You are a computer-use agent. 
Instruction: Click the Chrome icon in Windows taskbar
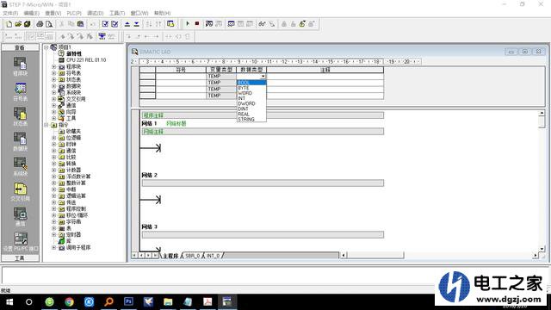[x=69, y=301]
